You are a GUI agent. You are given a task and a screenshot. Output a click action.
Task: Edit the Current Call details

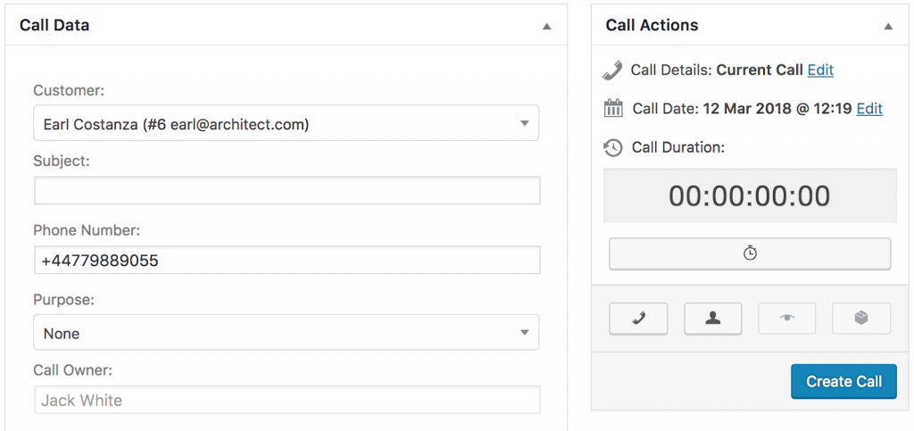point(820,70)
